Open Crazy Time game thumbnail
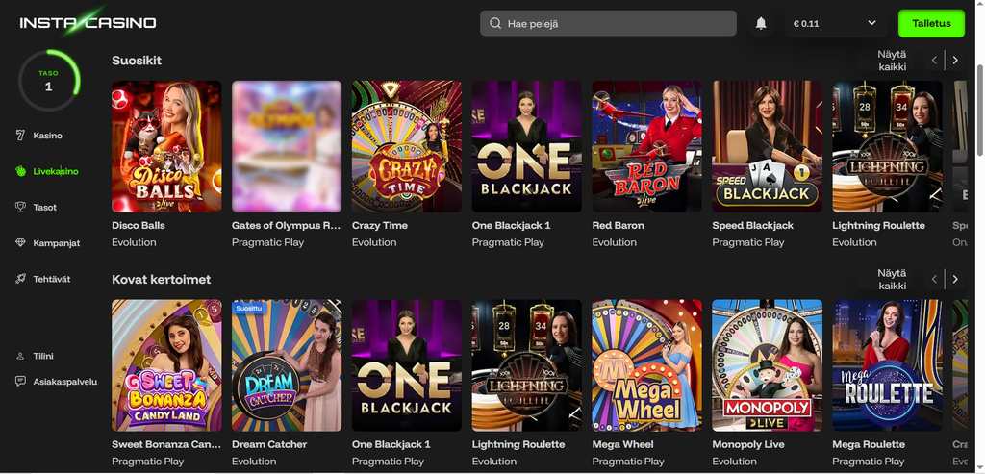985x474 pixels. (x=407, y=146)
